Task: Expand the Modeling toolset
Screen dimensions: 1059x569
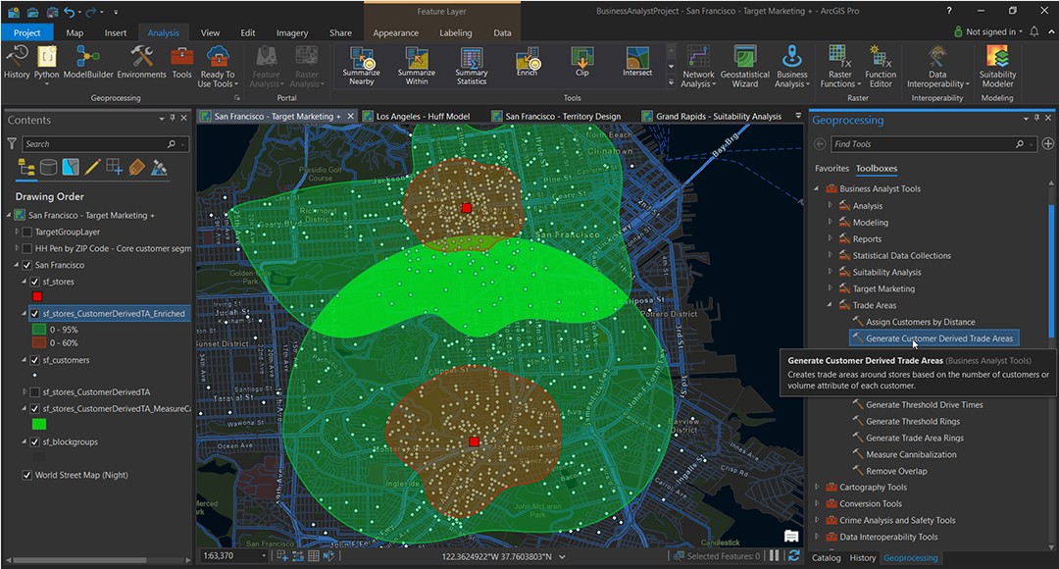Action: click(x=831, y=223)
